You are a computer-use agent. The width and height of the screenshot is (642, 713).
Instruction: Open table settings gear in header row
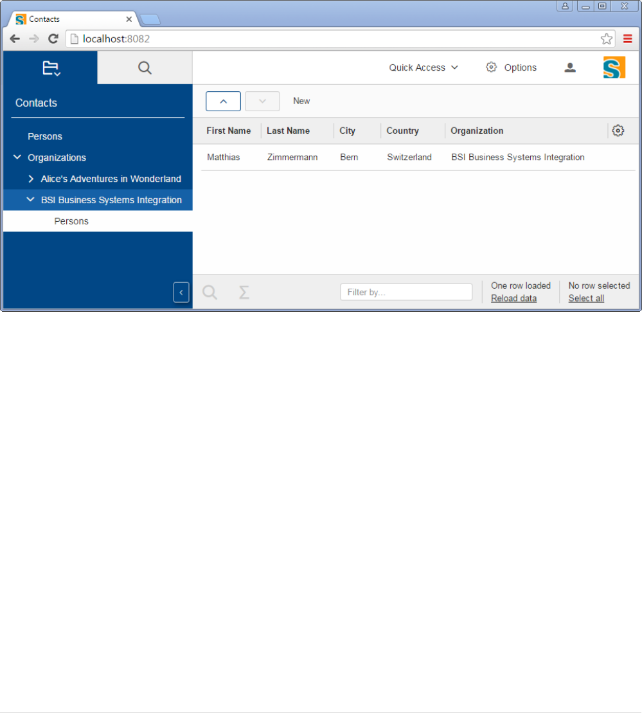click(618, 131)
